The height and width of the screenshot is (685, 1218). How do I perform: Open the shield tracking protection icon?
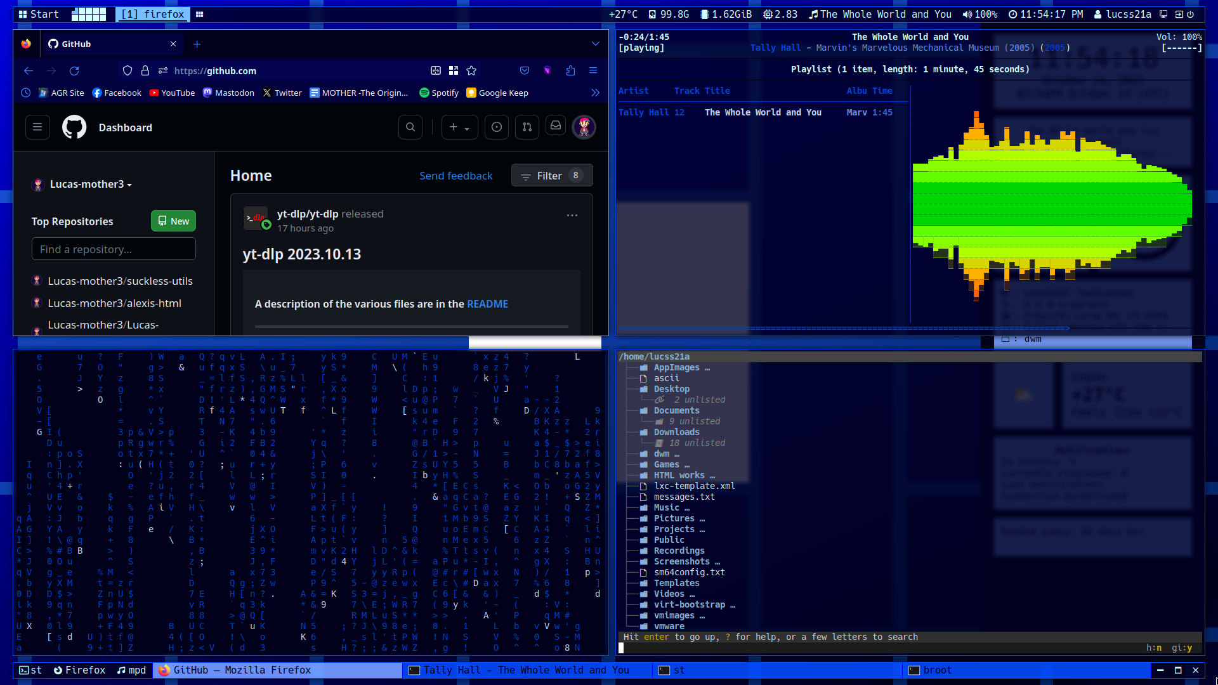[128, 71]
